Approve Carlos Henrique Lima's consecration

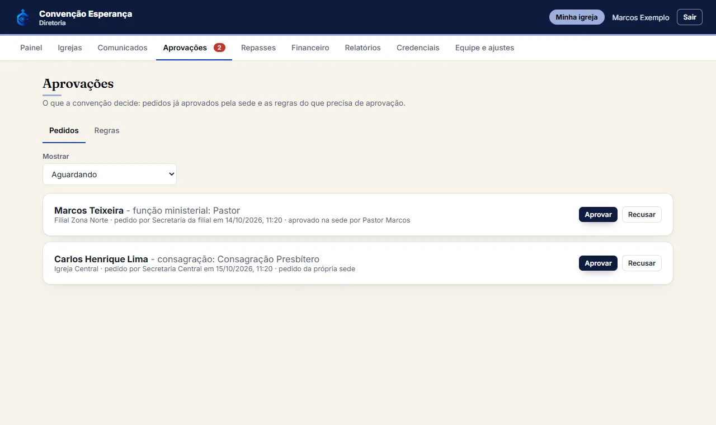(598, 263)
